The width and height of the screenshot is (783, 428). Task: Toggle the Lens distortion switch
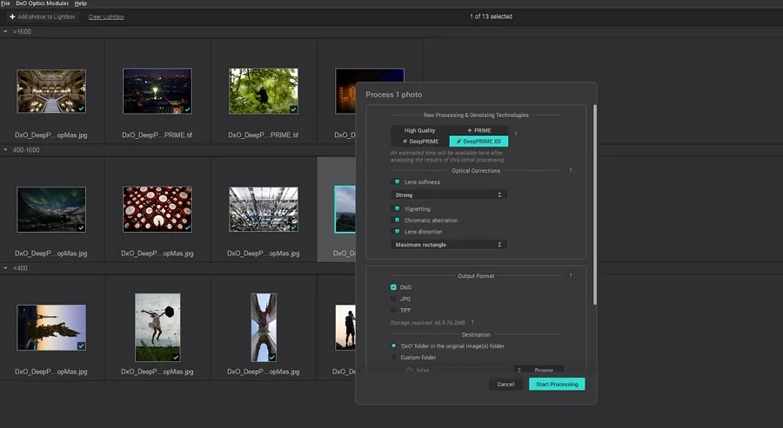click(397, 231)
